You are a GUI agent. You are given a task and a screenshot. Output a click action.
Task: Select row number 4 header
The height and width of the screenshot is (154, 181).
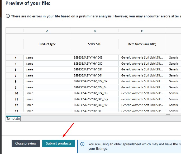16,58
